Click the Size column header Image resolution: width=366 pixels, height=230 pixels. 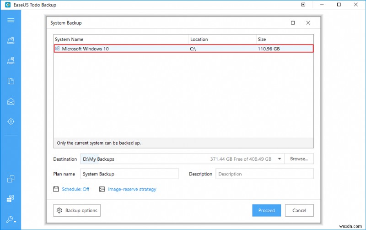[285, 39]
